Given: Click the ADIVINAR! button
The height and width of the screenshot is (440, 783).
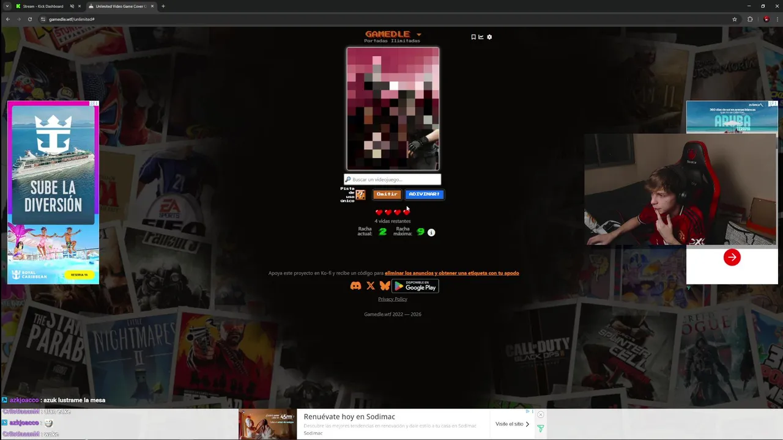Looking at the screenshot, I should click(424, 194).
